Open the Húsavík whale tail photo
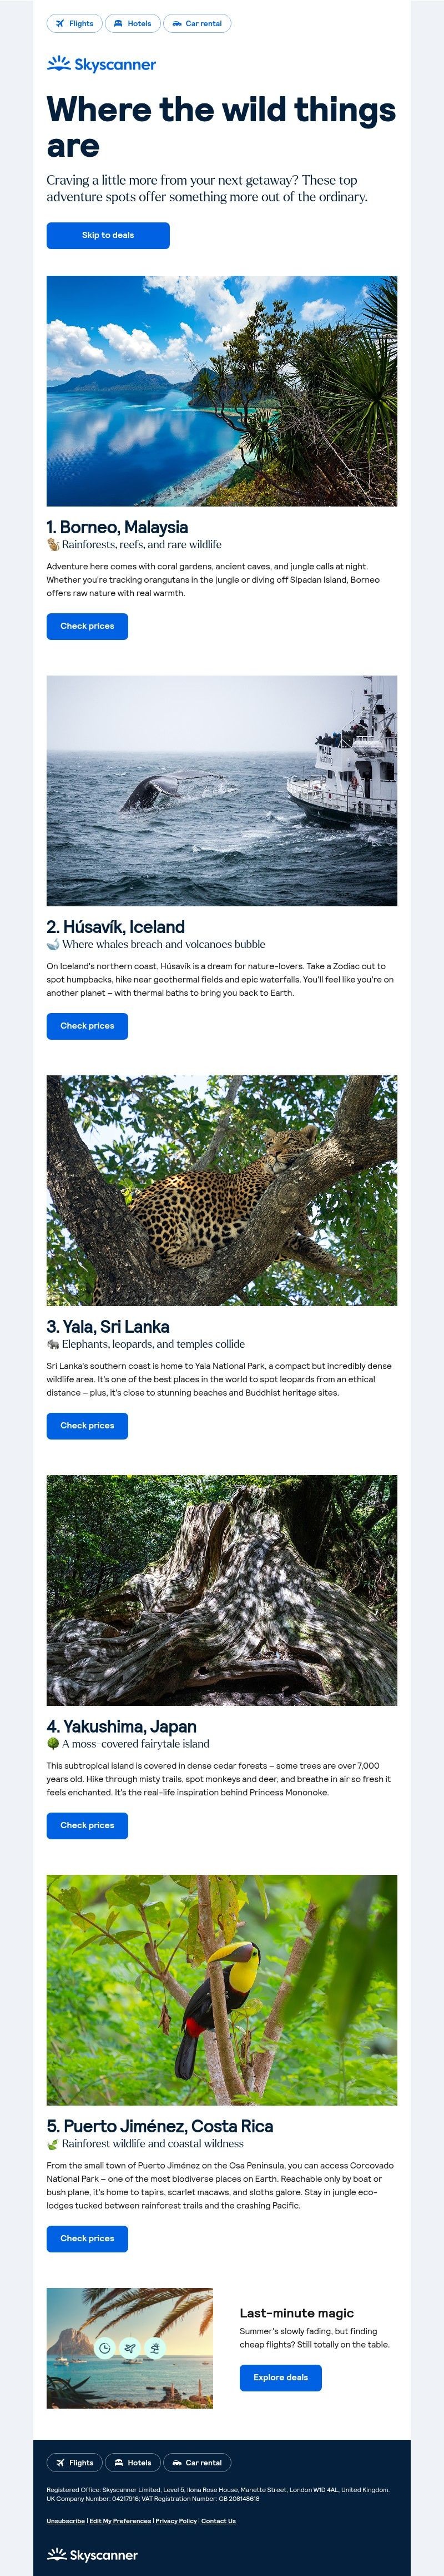The image size is (444, 2576). coord(221,791)
